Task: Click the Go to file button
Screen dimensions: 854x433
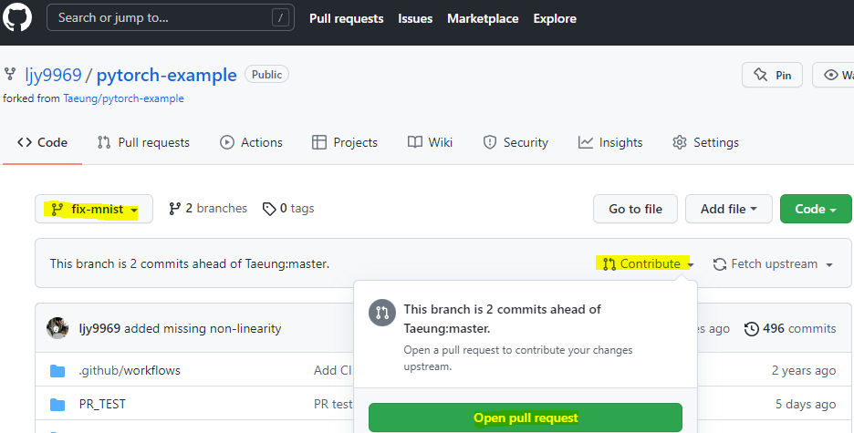Action: pyautogui.click(x=635, y=209)
